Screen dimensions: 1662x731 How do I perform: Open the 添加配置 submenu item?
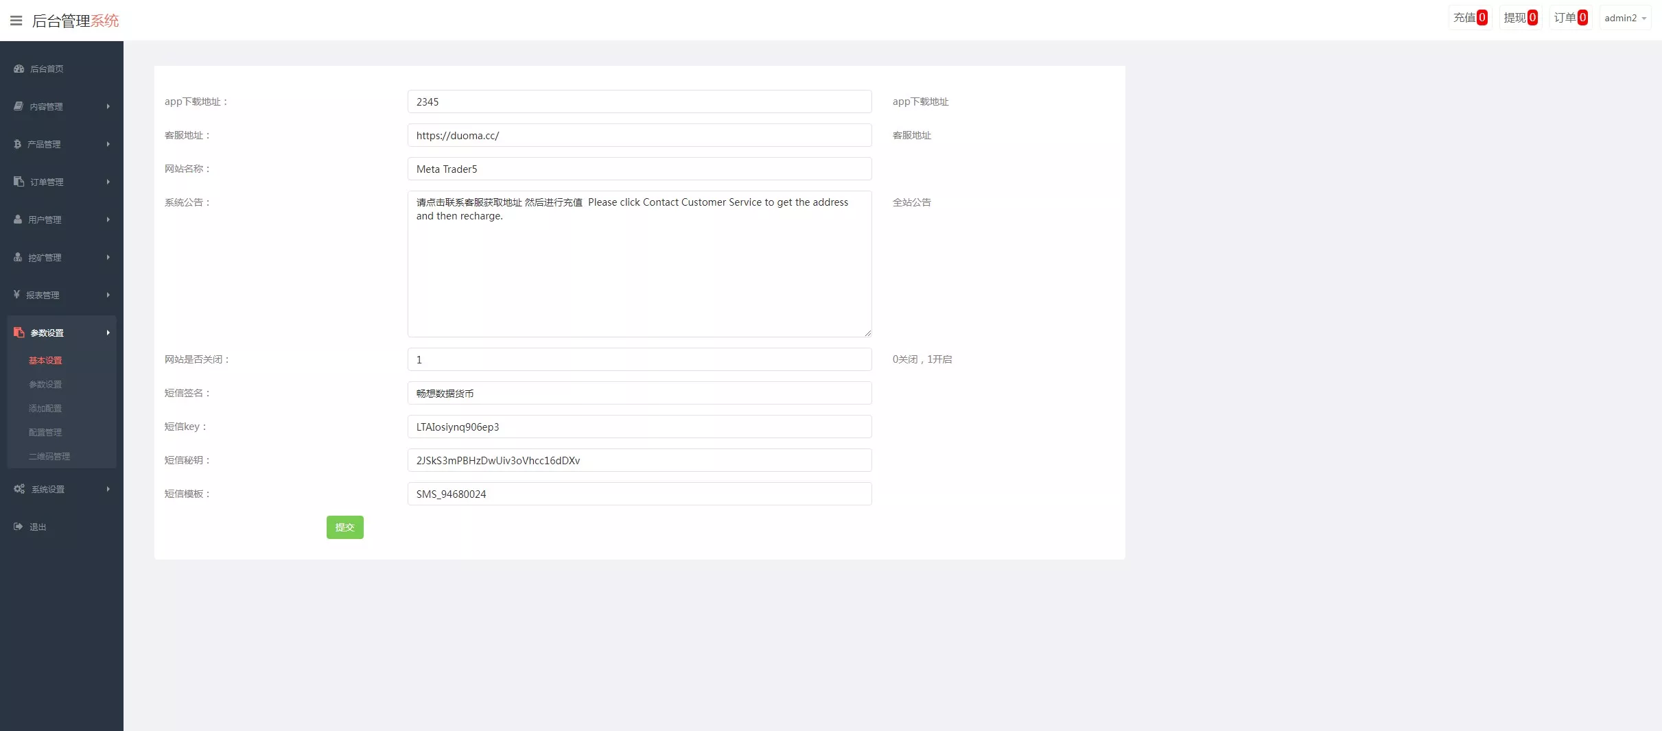pos(45,409)
